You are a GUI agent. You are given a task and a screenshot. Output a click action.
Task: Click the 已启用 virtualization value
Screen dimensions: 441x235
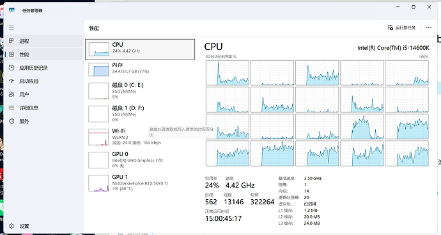point(310,204)
